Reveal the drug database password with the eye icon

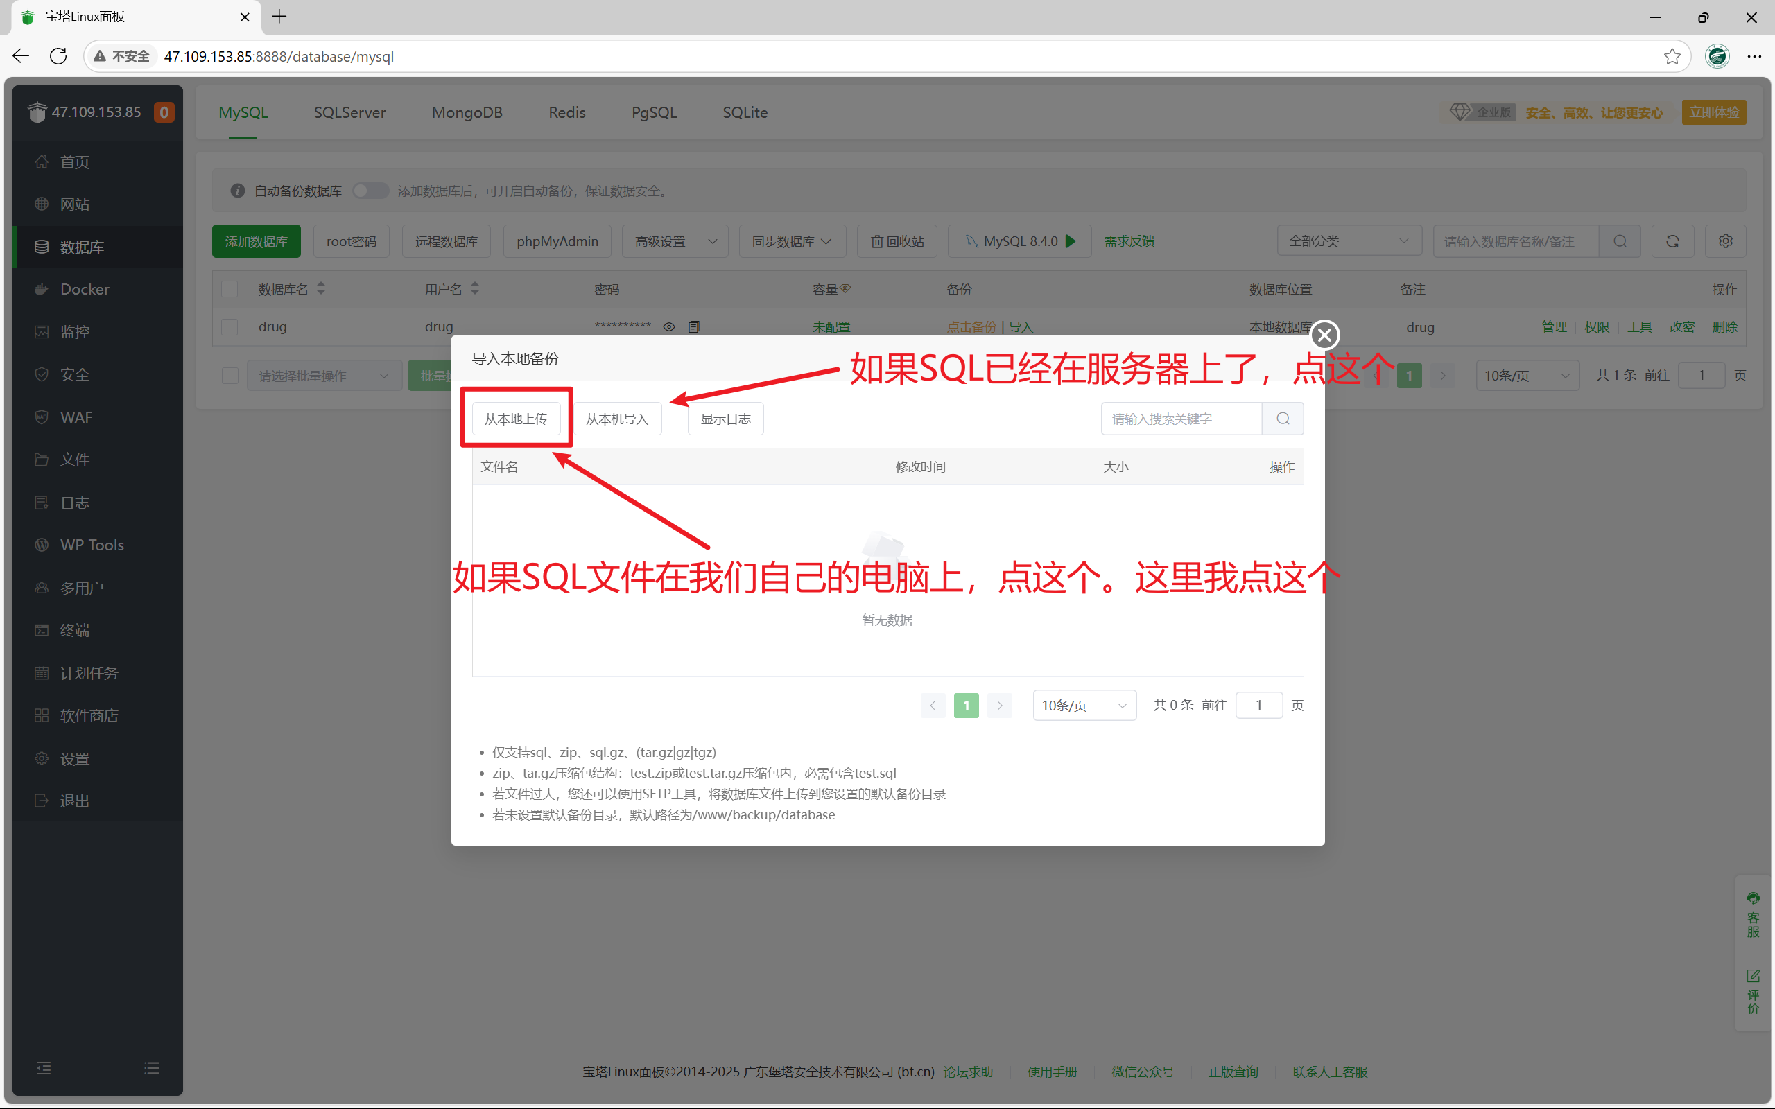(668, 326)
